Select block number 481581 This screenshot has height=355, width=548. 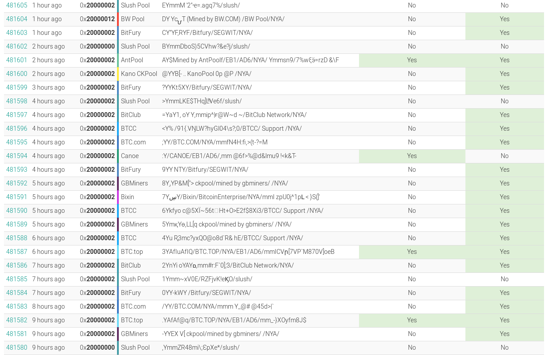(x=17, y=334)
